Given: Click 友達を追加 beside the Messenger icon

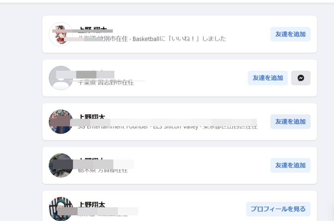Looking at the screenshot, I should [x=268, y=78].
